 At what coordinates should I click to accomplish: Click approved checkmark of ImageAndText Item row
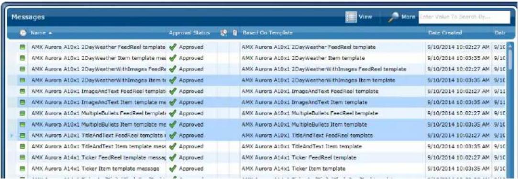(x=172, y=102)
